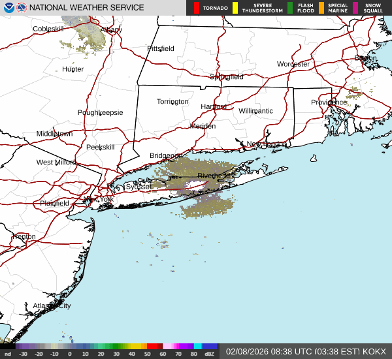
Task: Click the Willimantic city label
Action: click(255, 111)
